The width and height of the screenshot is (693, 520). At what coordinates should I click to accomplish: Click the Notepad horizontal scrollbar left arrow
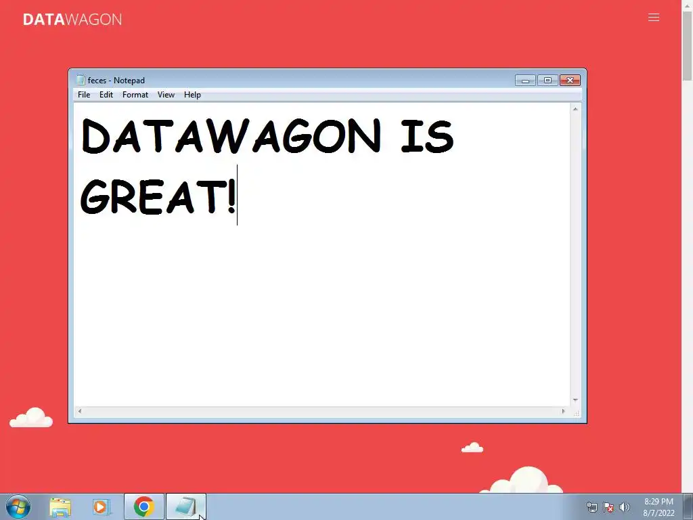coord(80,411)
